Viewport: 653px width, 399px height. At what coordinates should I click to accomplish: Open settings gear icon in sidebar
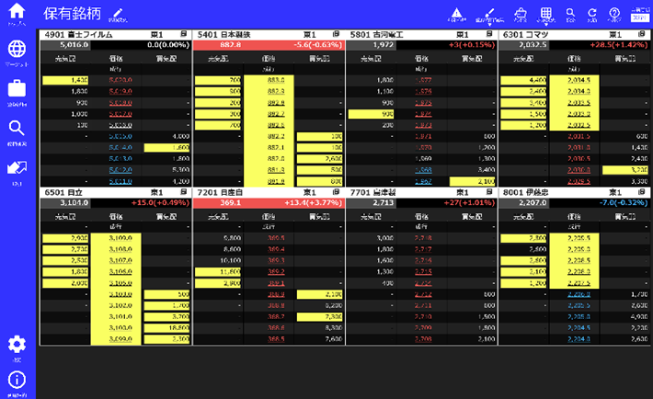[17, 345]
